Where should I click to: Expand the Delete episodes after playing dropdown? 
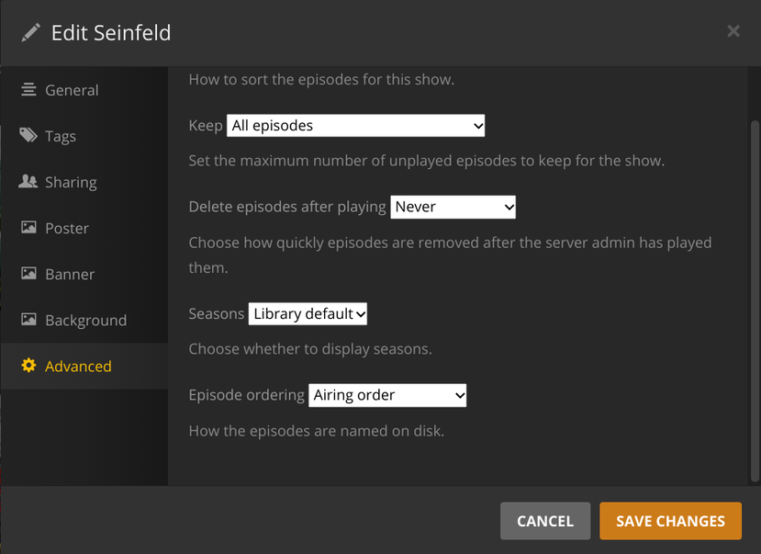453,208
